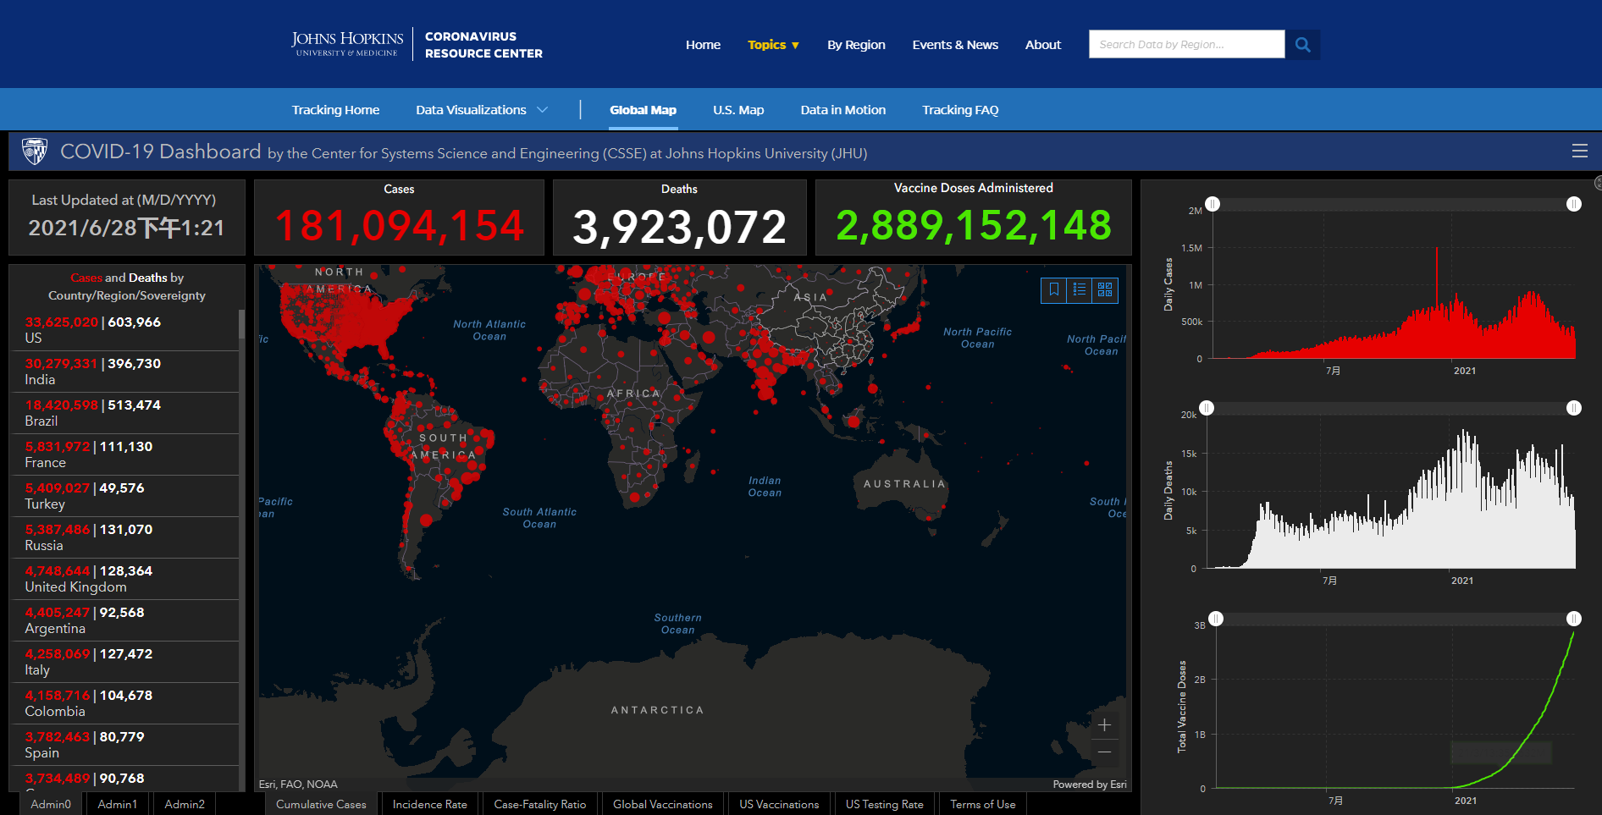Open the About page

pos(1042,45)
